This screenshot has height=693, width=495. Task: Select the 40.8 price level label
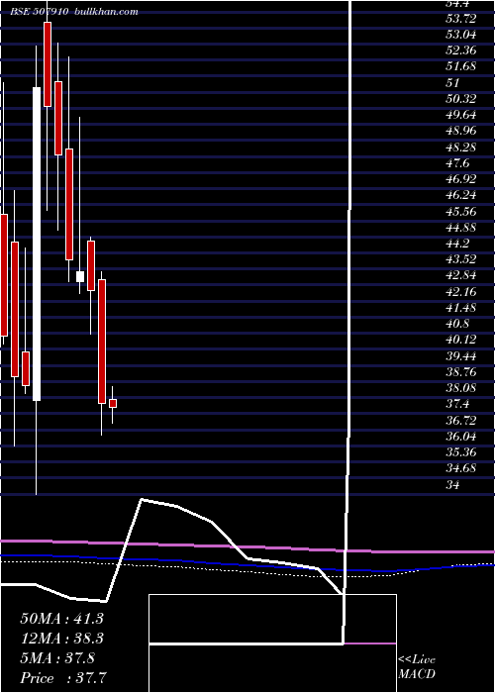(457, 324)
